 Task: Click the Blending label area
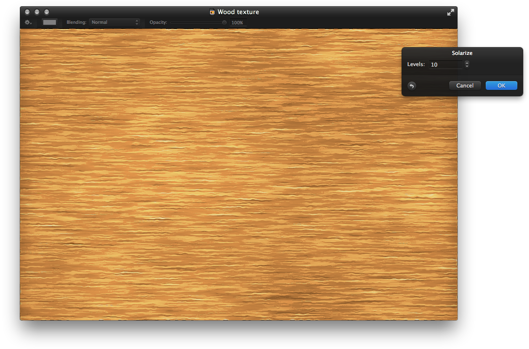point(76,22)
